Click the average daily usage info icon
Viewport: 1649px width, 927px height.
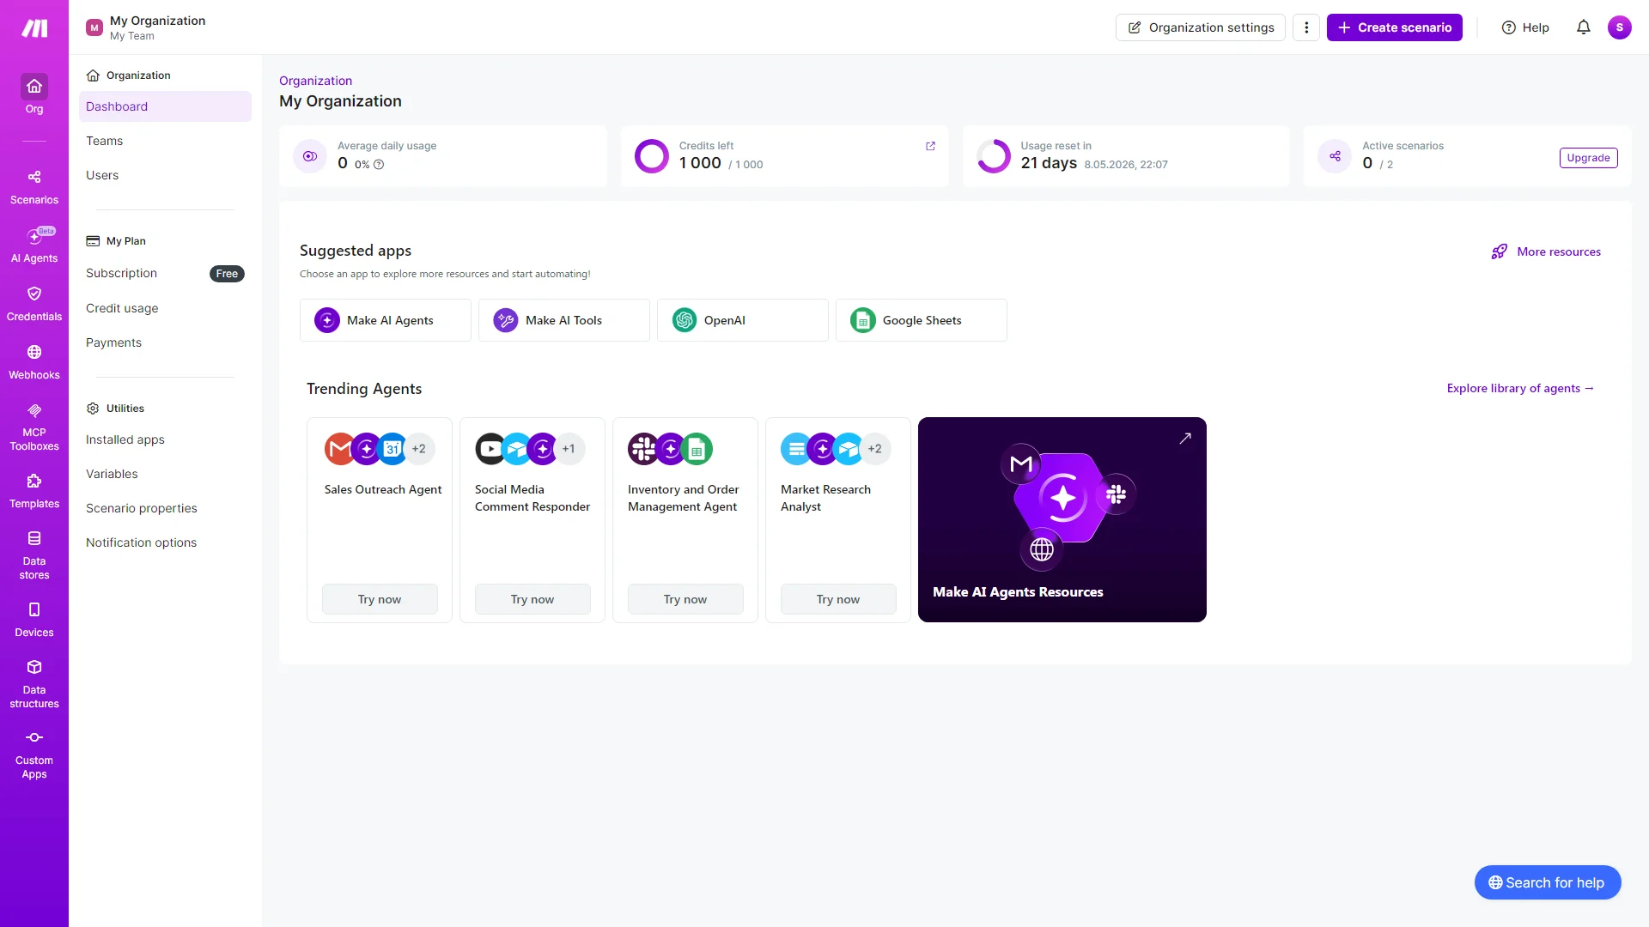coord(379,165)
